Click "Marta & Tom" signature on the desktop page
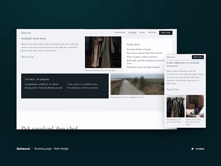 (x=27, y=57)
